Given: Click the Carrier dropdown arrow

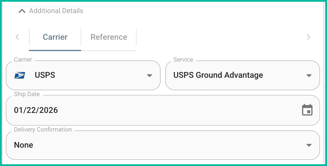Looking at the screenshot, I should point(150,75).
